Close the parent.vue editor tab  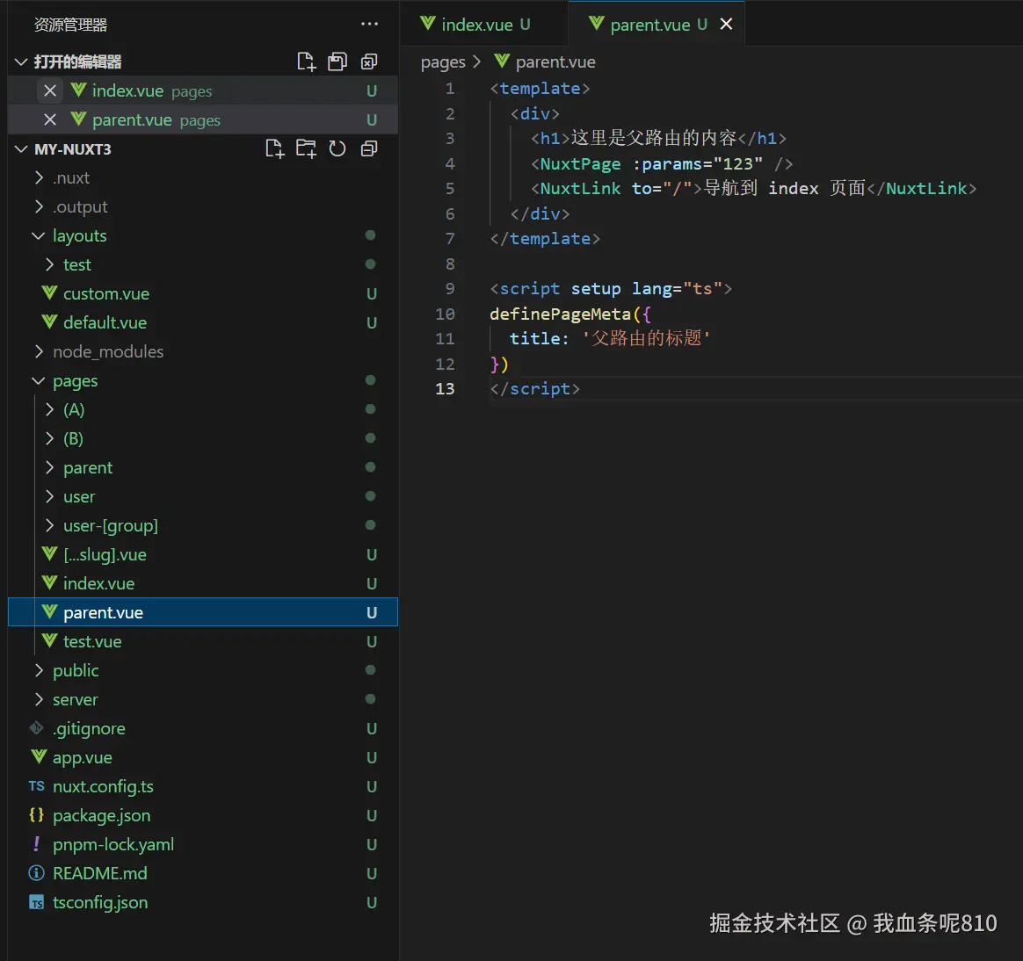point(726,24)
